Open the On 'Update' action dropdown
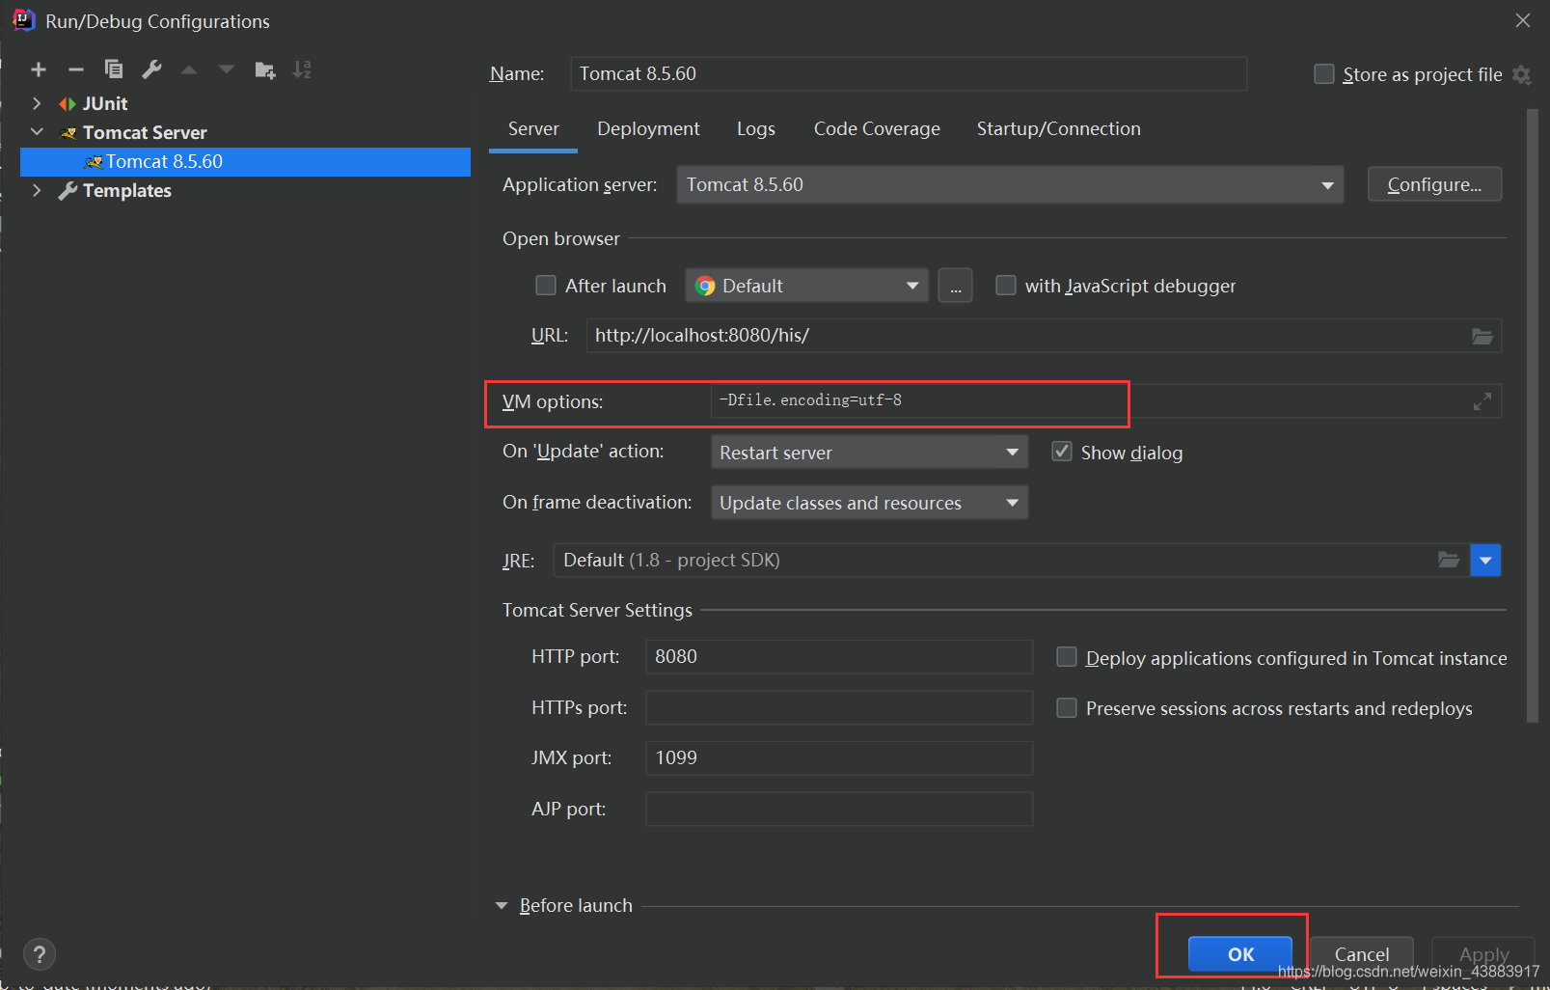Viewport: 1550px width, 990px height. coord(869,453)
